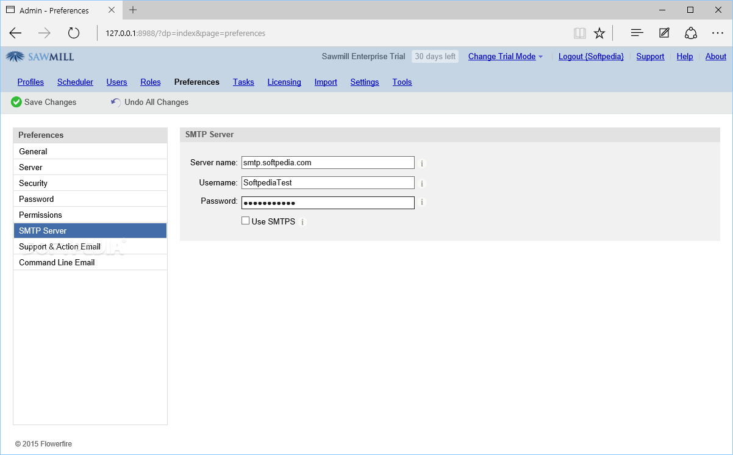Refresh the page with the reload icon
This screenshot has width=733, height=455.
74,33
